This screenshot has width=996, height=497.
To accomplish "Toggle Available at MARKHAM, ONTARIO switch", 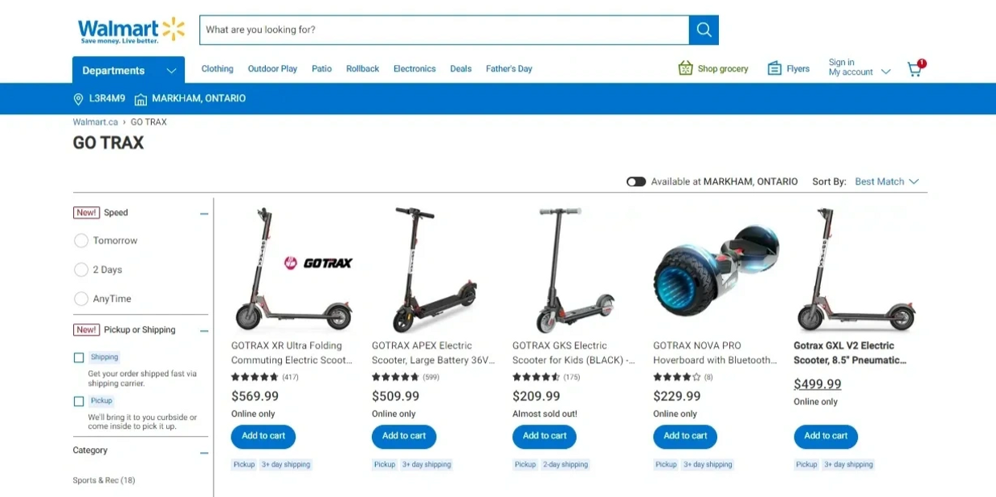I will [x=636, y=181].
